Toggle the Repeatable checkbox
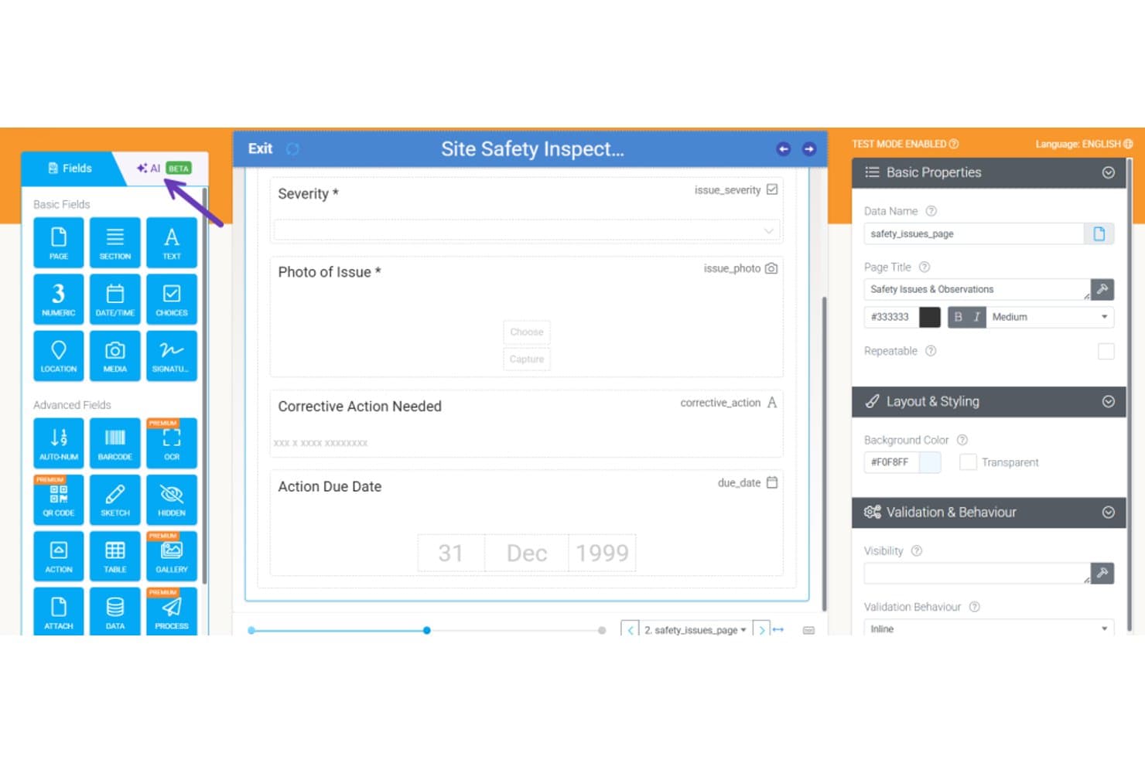 tap(1106, 352)
